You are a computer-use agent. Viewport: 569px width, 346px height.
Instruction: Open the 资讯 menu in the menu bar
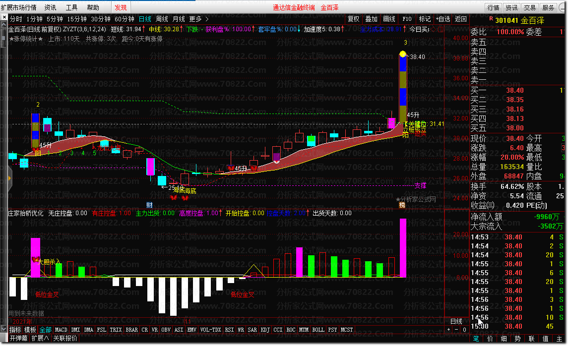click(x=50, y=7)
